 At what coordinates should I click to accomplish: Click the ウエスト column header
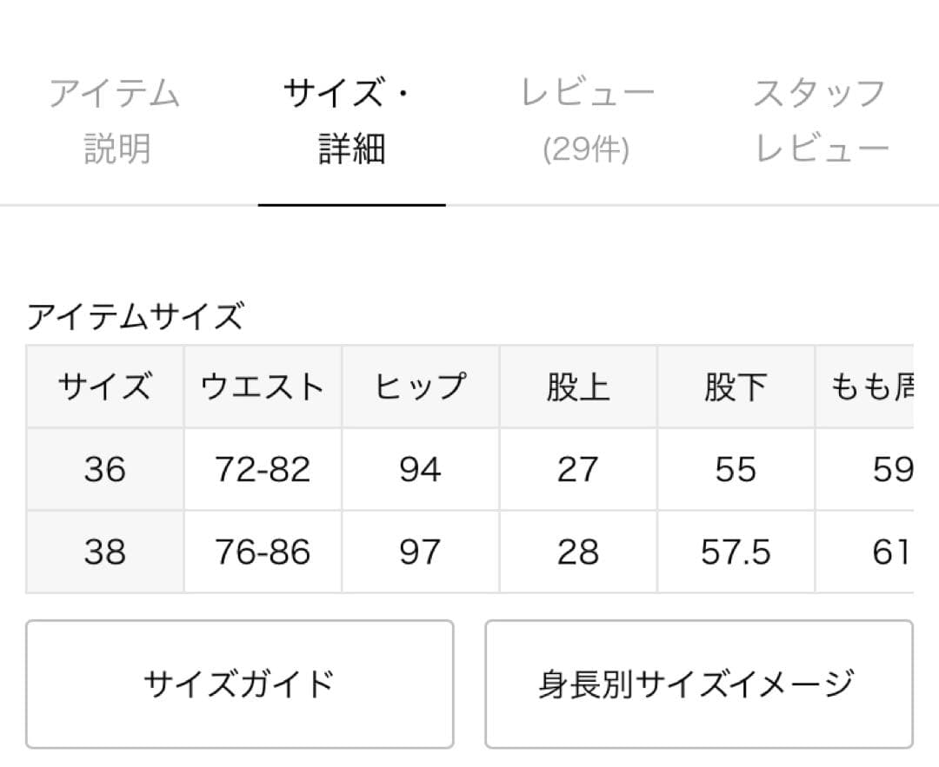coord(263,387)
